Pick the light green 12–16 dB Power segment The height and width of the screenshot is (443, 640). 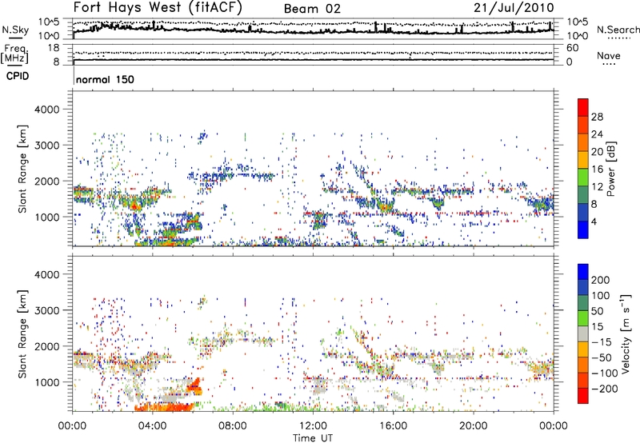[583, 178]
